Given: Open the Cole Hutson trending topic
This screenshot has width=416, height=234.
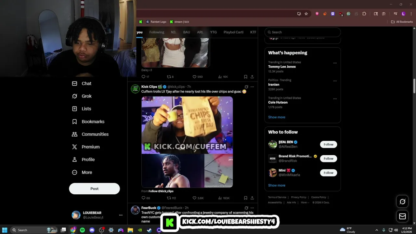Looking at the screenshot, I should [278, 102].
